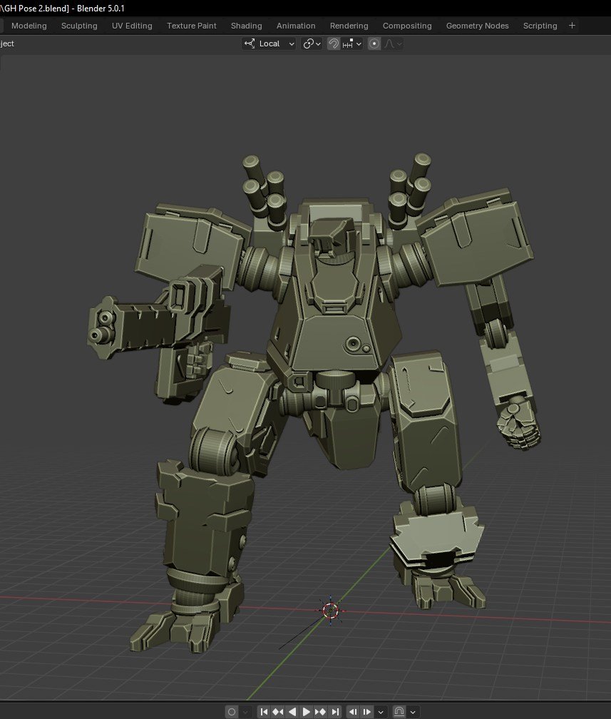This screenshot has height=719, width=611.
Task: Open the Animation workspace tab
Action: pyautogui.click(x=296, y=26)
